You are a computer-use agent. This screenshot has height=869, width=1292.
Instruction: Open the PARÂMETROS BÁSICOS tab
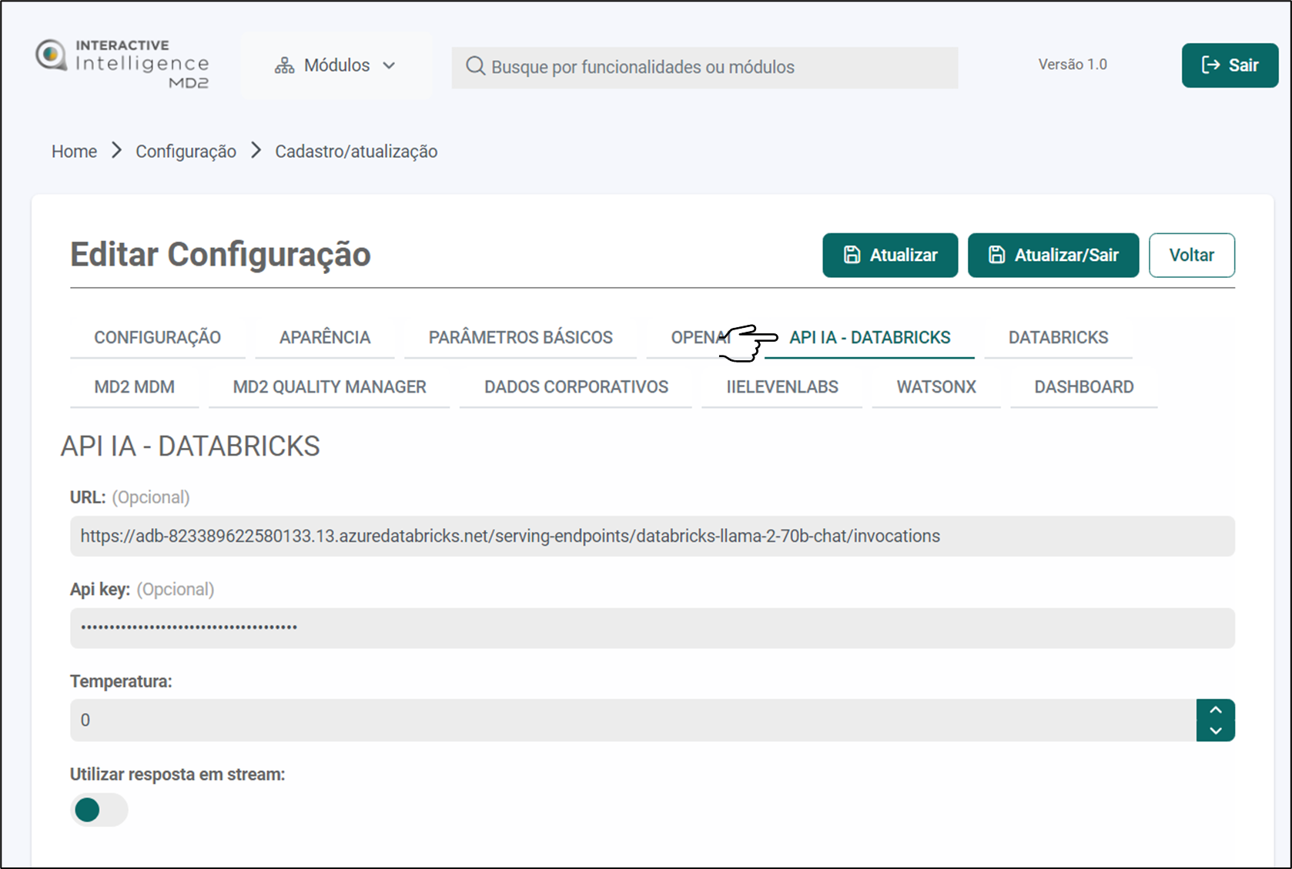point(520,337)
